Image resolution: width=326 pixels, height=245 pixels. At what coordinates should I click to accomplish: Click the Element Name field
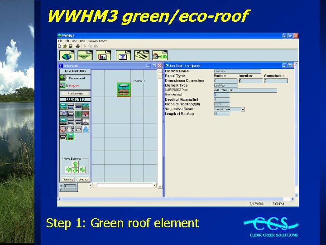[x=237, y=71]
